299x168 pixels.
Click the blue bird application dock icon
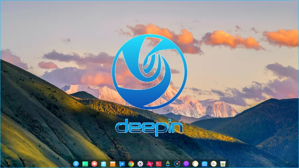[x=168, y=164]
